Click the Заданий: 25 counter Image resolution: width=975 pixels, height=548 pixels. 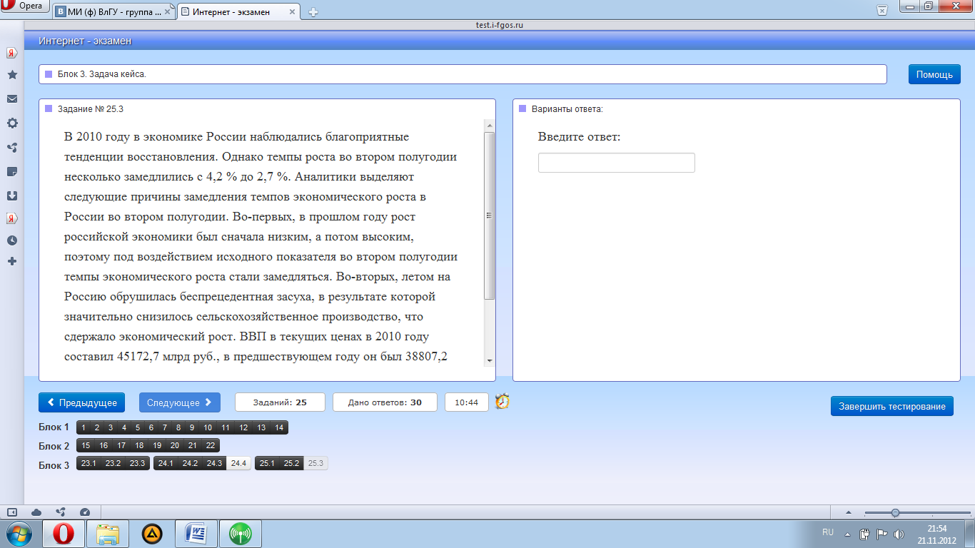pyautogui.click(x=280, y=402)
